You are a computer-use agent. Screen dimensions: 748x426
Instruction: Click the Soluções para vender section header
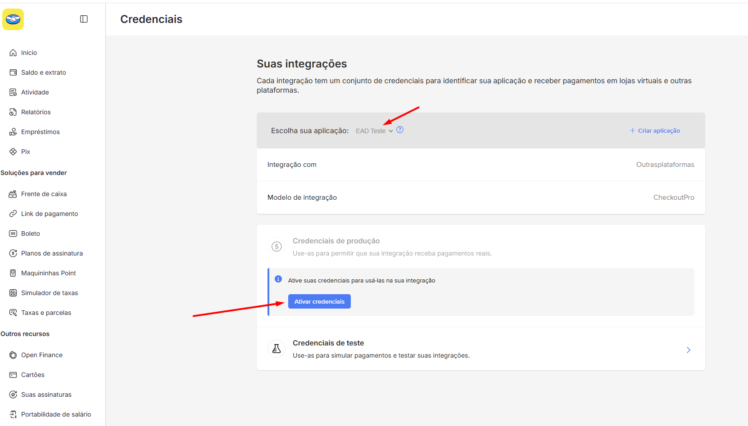[34, 173]
